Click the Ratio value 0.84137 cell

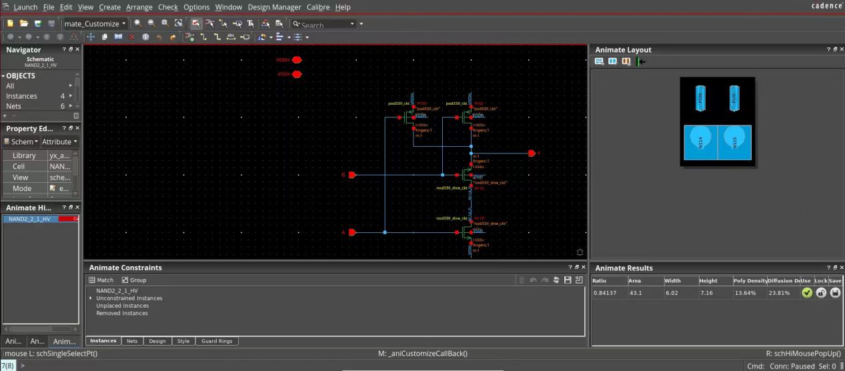point(608,293)
